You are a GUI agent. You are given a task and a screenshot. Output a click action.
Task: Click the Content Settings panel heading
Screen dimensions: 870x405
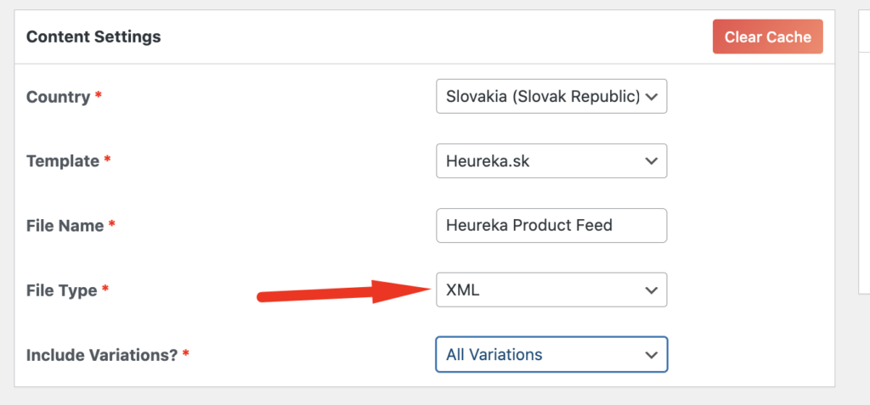(x=93, y=37)
